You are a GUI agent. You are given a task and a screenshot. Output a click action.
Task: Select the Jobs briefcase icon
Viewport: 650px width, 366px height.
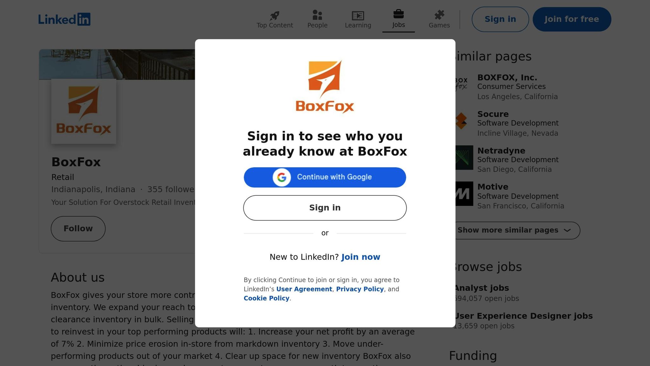(x=398, y=14)
